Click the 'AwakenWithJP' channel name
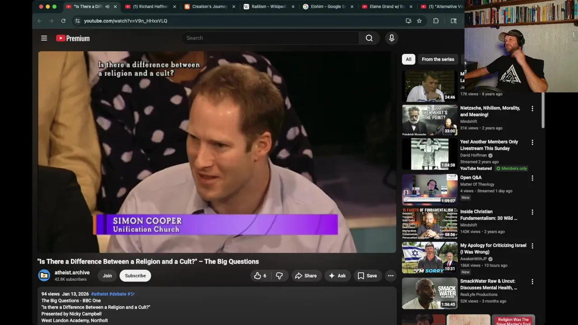 (475, 259)
